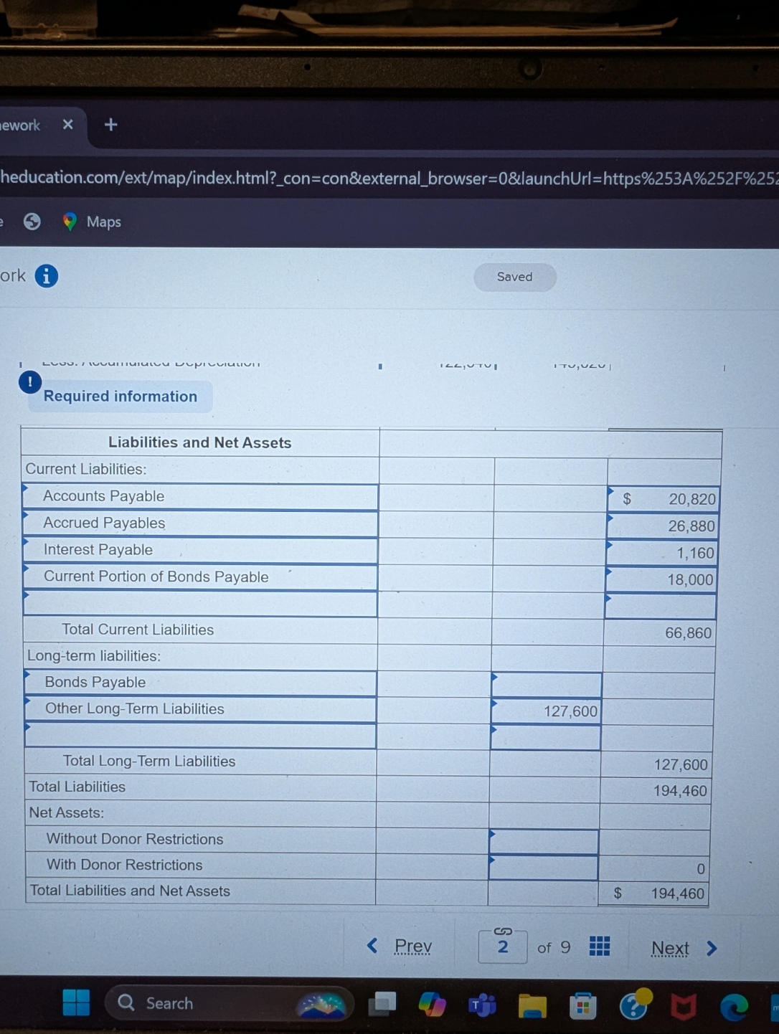Open File Explorer from the taskbar
The image size is (779, 1034).
click(x=532, y=1006)
